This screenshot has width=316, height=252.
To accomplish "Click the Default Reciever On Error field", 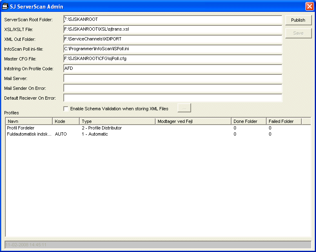I will click(x=173, y=98).
